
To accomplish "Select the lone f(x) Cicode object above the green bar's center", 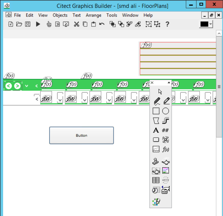I will pyautogui.click(x=87, y=76).
